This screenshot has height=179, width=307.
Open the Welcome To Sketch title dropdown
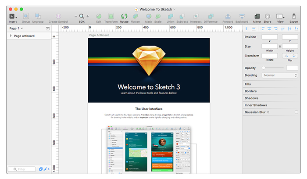tap(174, 9)
